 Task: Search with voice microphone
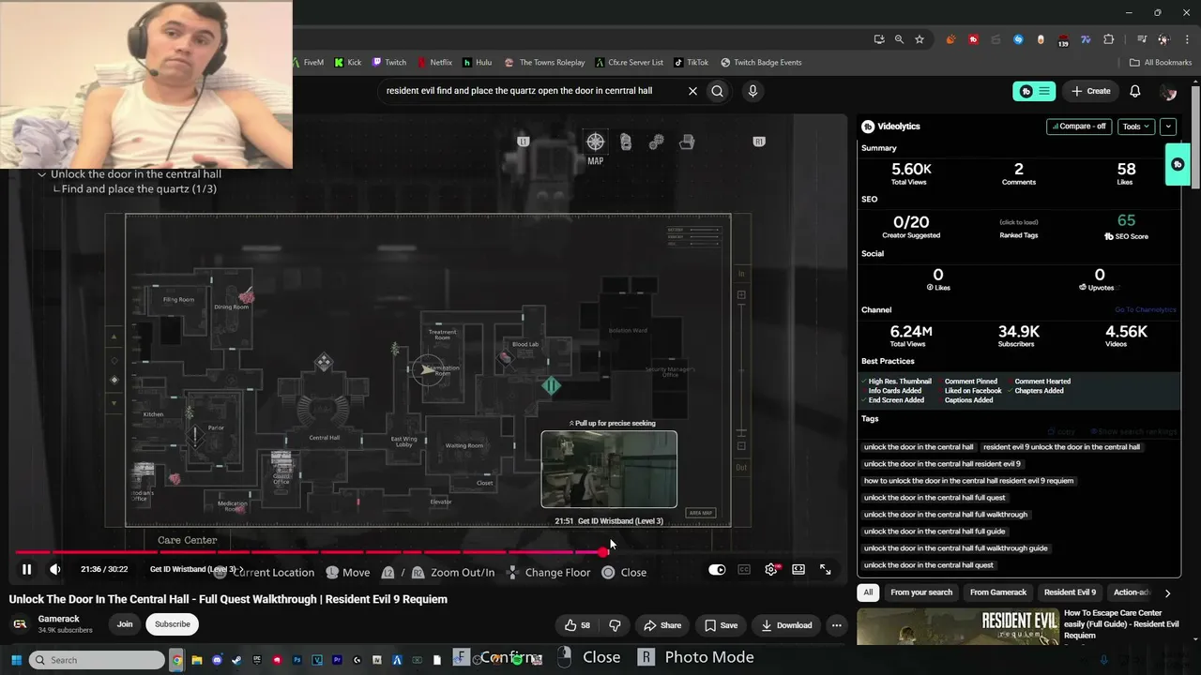(753, 91)
